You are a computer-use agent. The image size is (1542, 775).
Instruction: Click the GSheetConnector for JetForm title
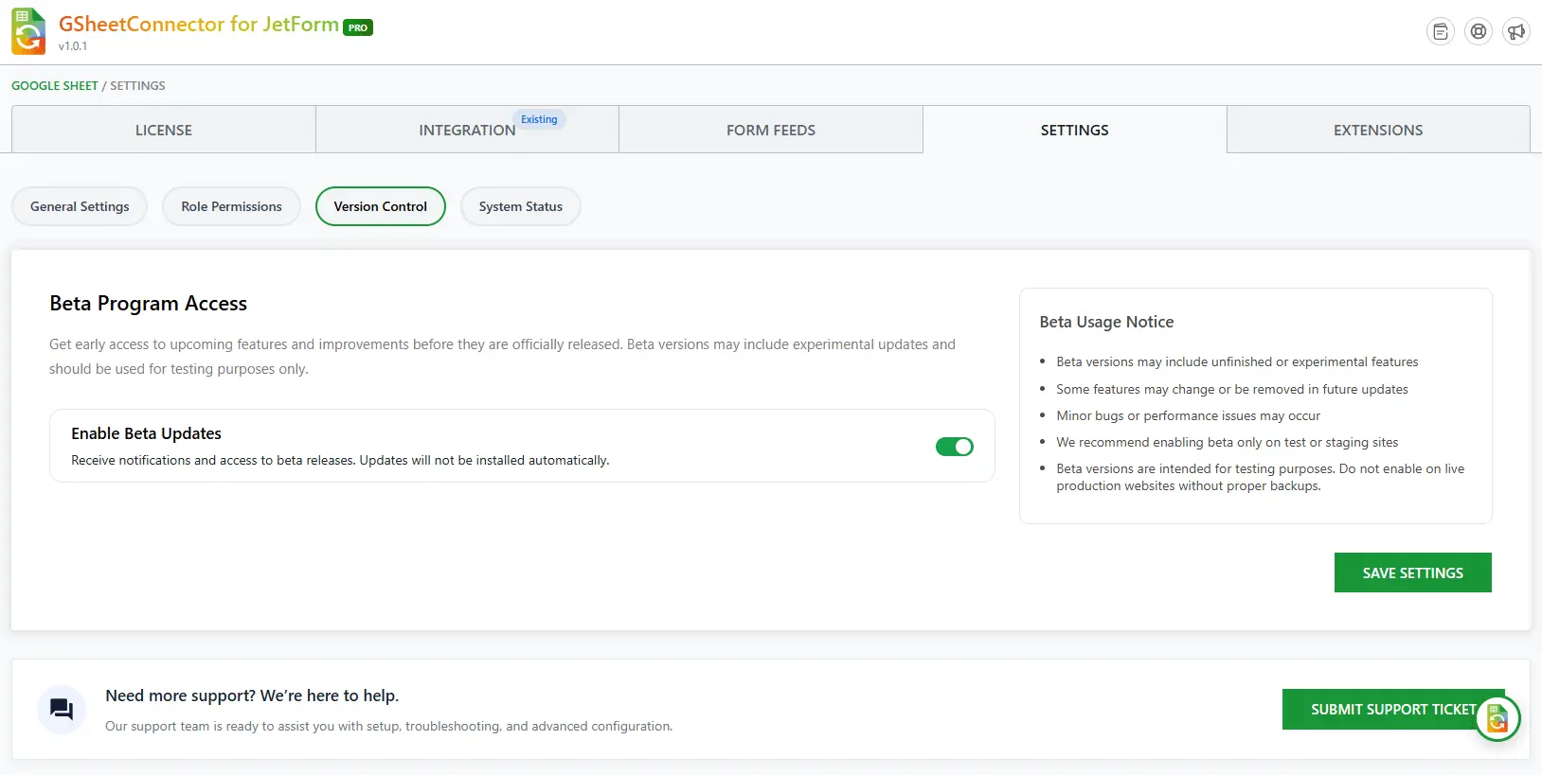[199, 24]
